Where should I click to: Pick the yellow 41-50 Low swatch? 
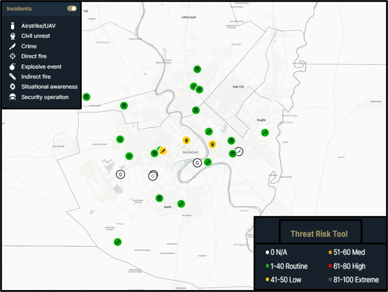[268, 280]
